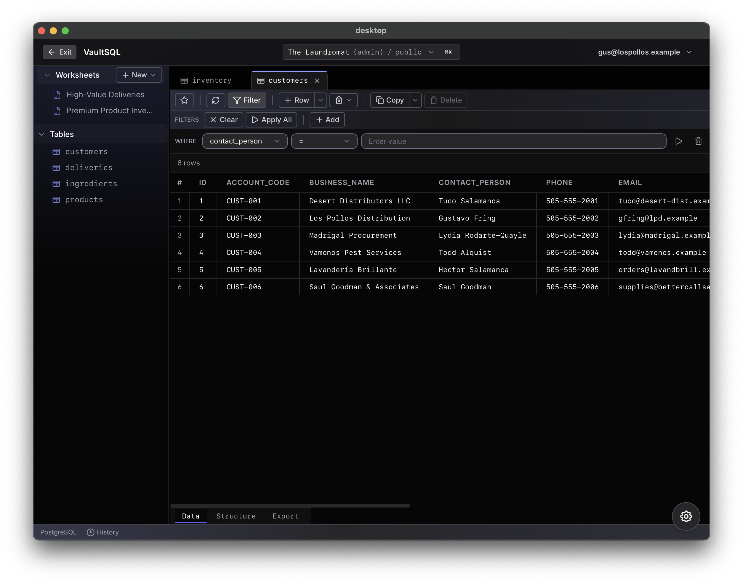Viewport: 743px width, 584px height.
Task: Open the equals operator dropdown
Action: tap(324, 141)
